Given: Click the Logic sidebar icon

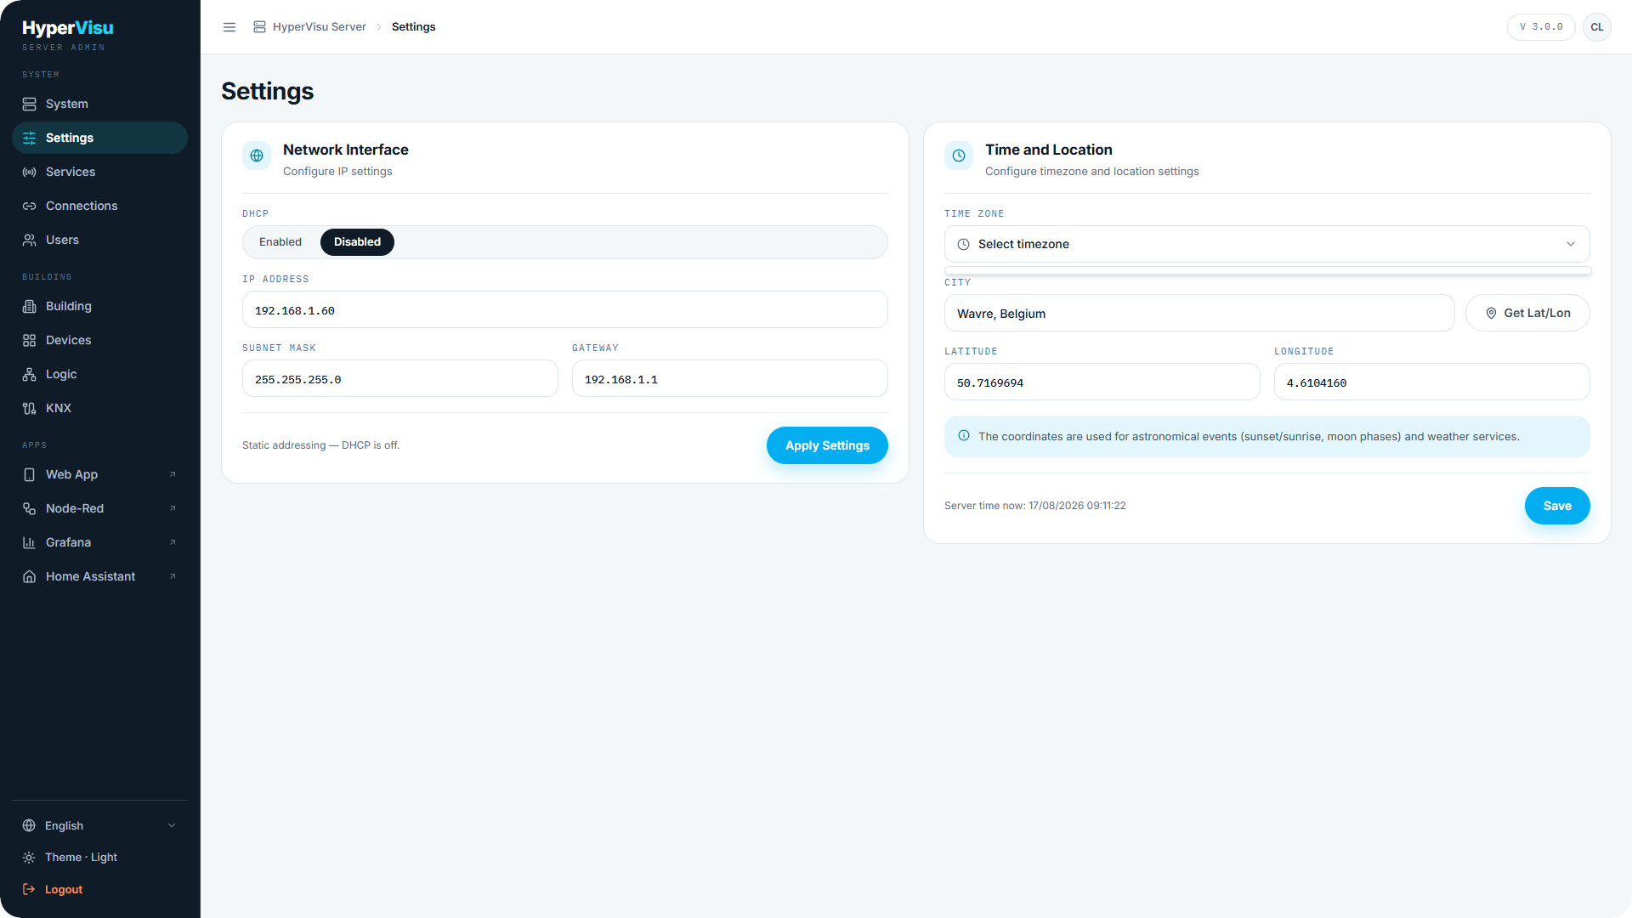Looking at the screenshot, I should point(29,374).
